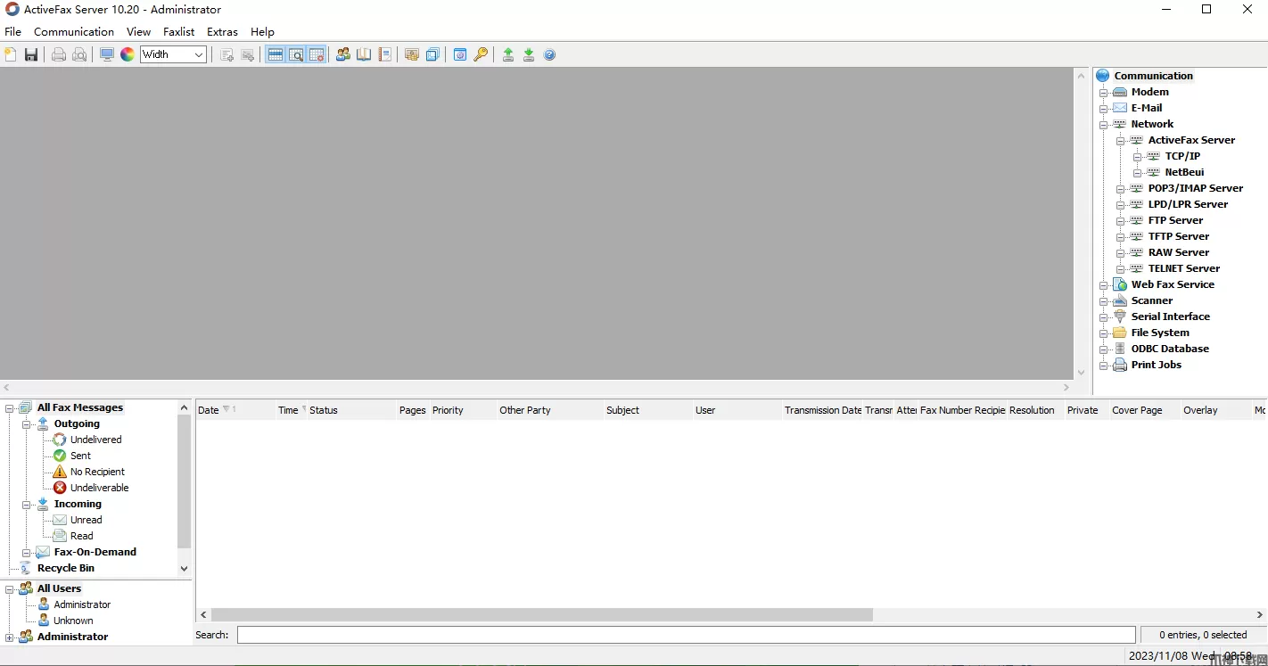Screen dimensions: 1268x666
Task: Click the monitor display toolbar icon
Action: [107, 54]
